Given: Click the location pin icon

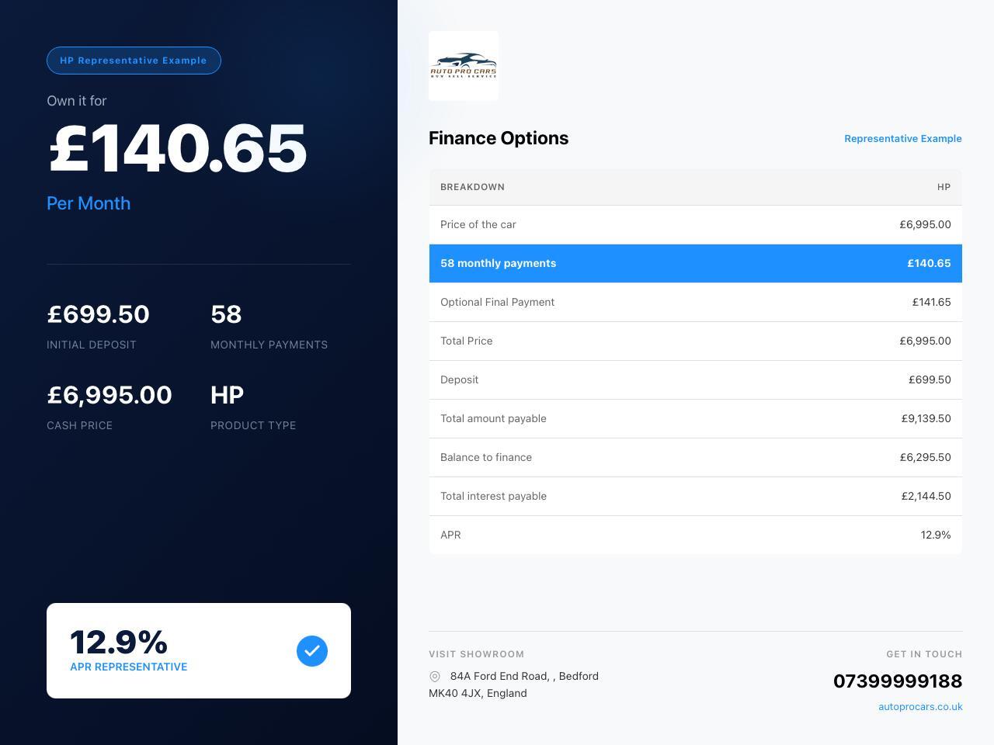Looking at the screenshot, I should pyautogui.click(x=435, y=677).
